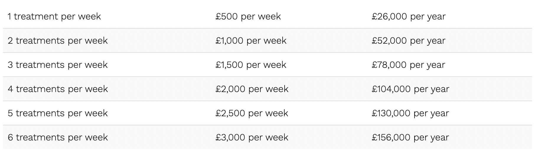Viewport: 535px width, 154px height.
Task: Select the '£500 per week' price
Action: [248, 17]
